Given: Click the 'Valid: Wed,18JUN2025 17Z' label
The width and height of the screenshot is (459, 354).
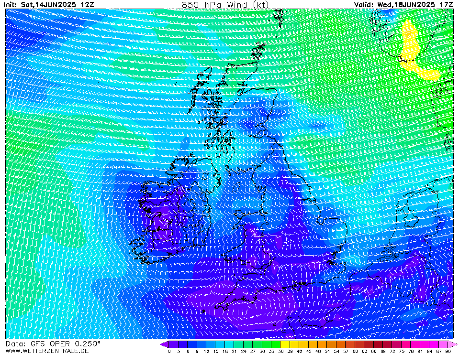Looking at the screenshot, I should pyautogui.click(x=403, y=5).
